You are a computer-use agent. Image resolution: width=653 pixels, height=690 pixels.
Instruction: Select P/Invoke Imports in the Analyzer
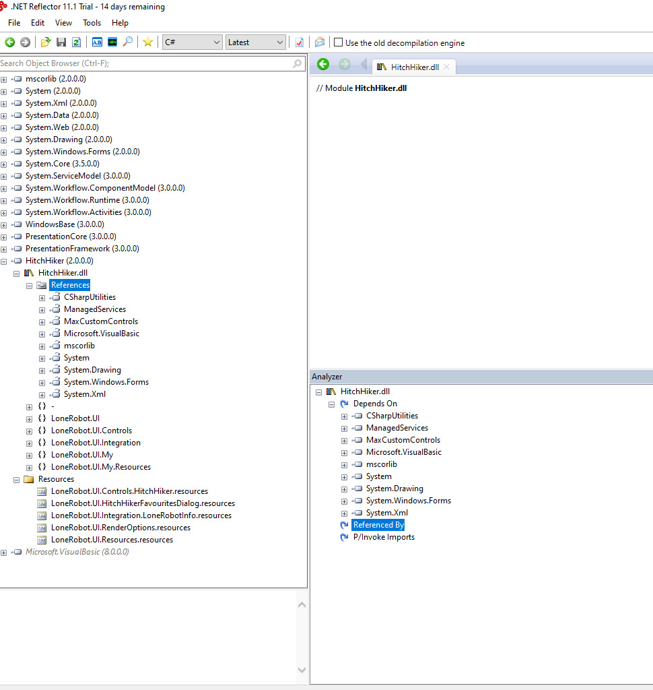384,537
